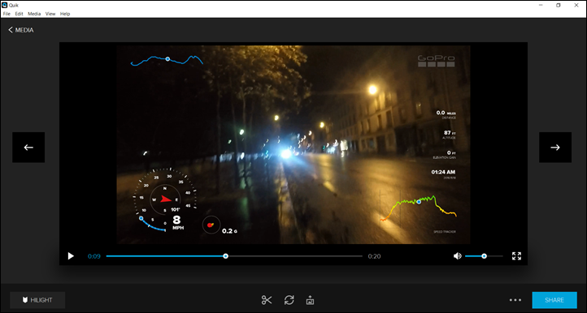Screen dimensions: 587x313
Task: Open the Media menu
Action: (34, 14)
